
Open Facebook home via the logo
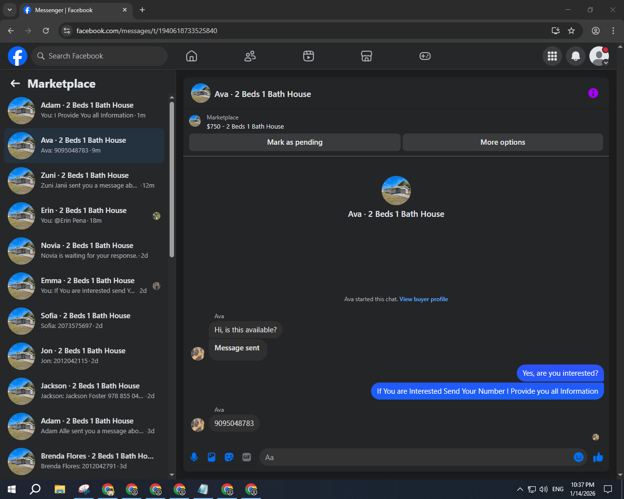click(x=18, y=56)
